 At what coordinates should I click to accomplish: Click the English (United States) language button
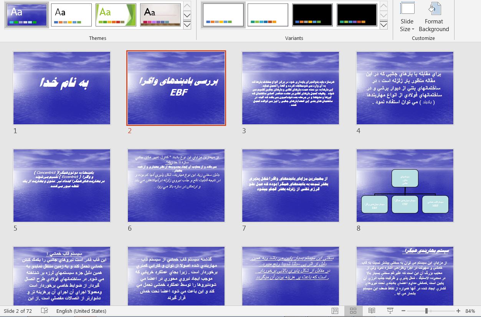[x=81, y=311]
